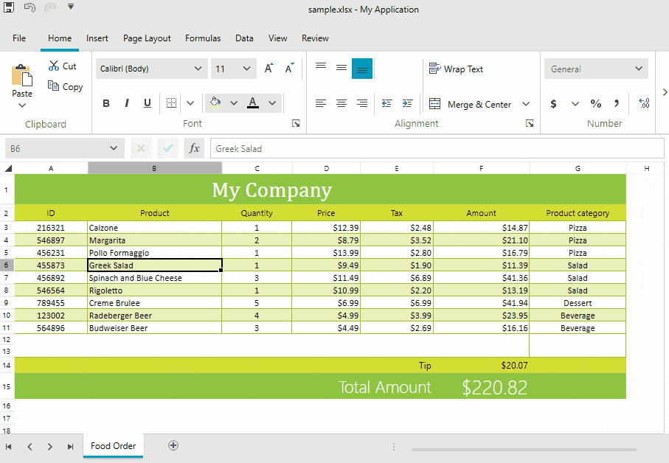Open the Merge & Center dropdown arrow
Image resolution: width=669 pixels, height=463 pixels.
(x=526, y=104)
